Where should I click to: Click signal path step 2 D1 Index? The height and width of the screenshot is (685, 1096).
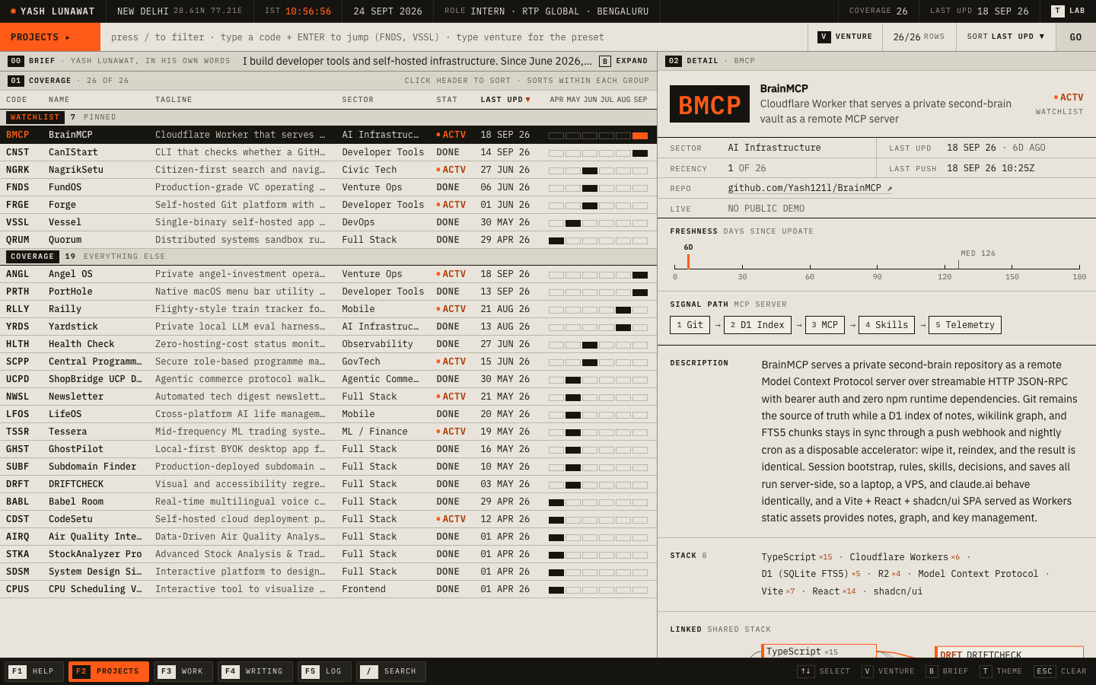(x=757, y=325)
